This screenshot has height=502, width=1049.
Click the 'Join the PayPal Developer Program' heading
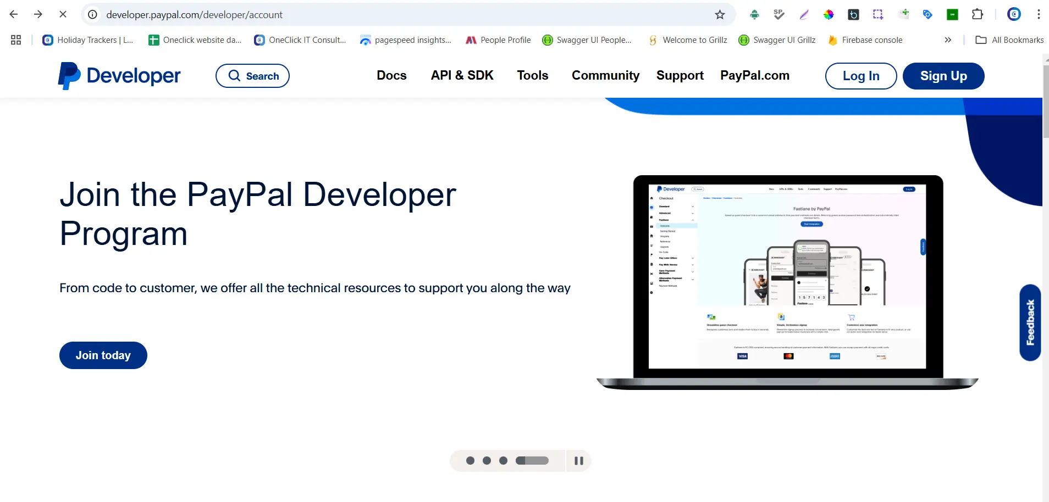pos(258,214)
